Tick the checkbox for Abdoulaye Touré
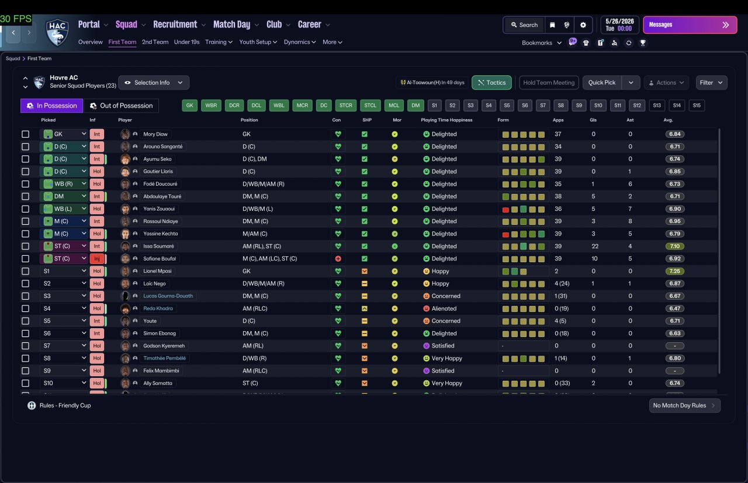748x483 pixels. 25,196
